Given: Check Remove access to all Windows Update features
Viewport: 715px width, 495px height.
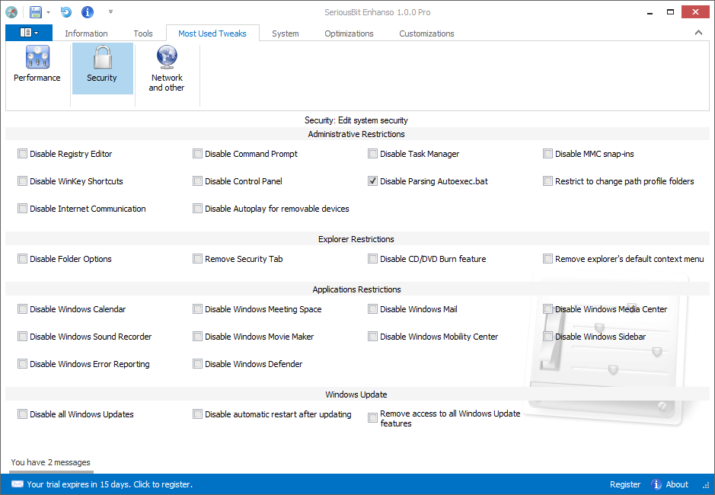Looking at the screenshot, I should (372, 417).
